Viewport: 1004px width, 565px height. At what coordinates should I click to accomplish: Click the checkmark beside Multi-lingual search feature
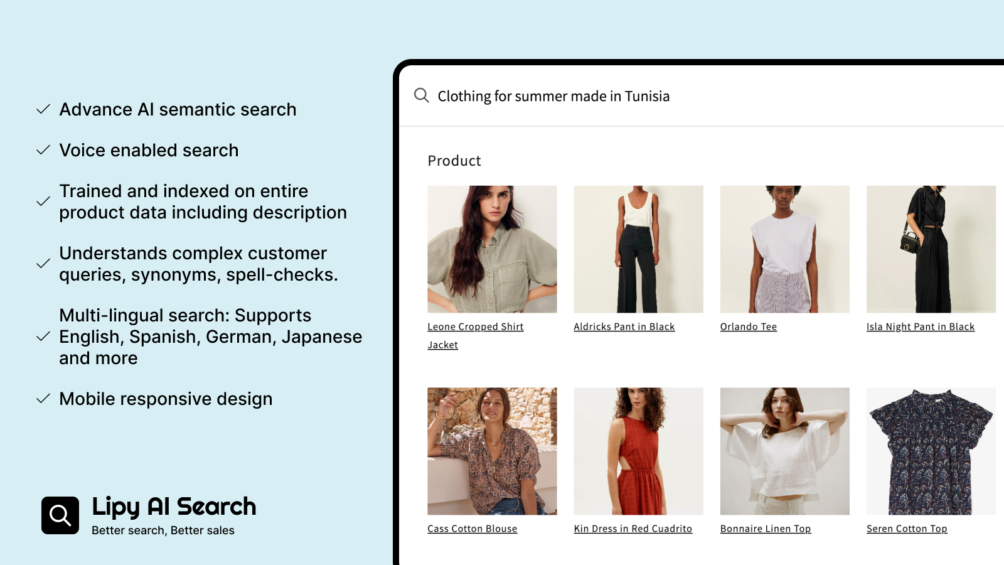point(43,336)
